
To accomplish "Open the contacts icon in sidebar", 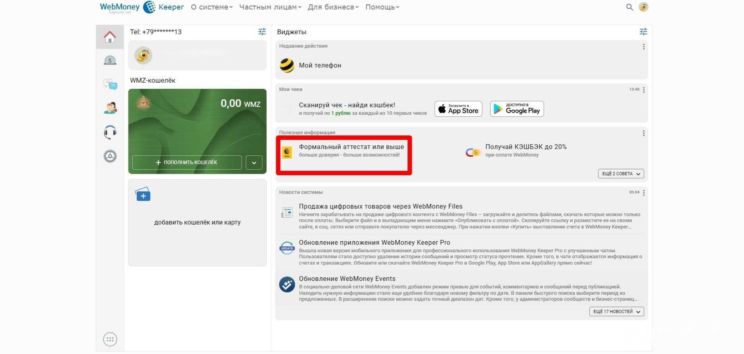I will coord(110,108).
